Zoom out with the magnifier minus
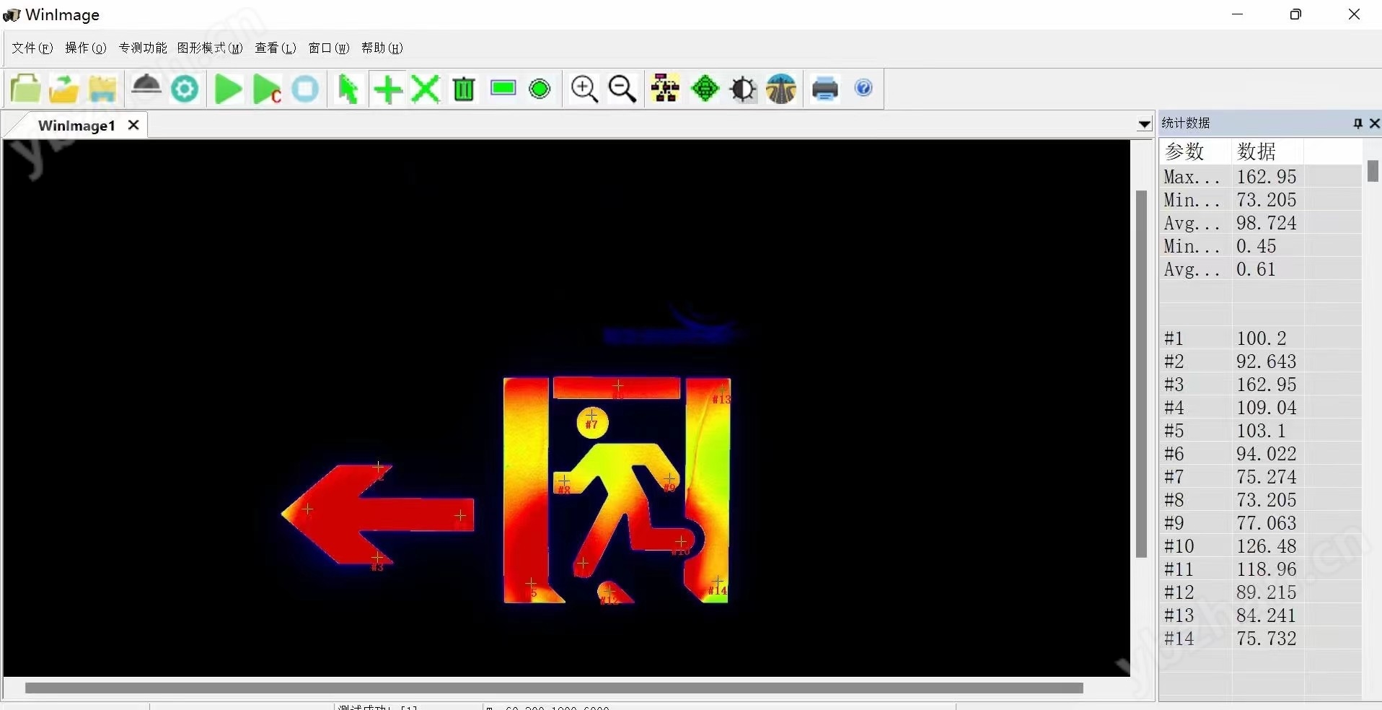 622,89
